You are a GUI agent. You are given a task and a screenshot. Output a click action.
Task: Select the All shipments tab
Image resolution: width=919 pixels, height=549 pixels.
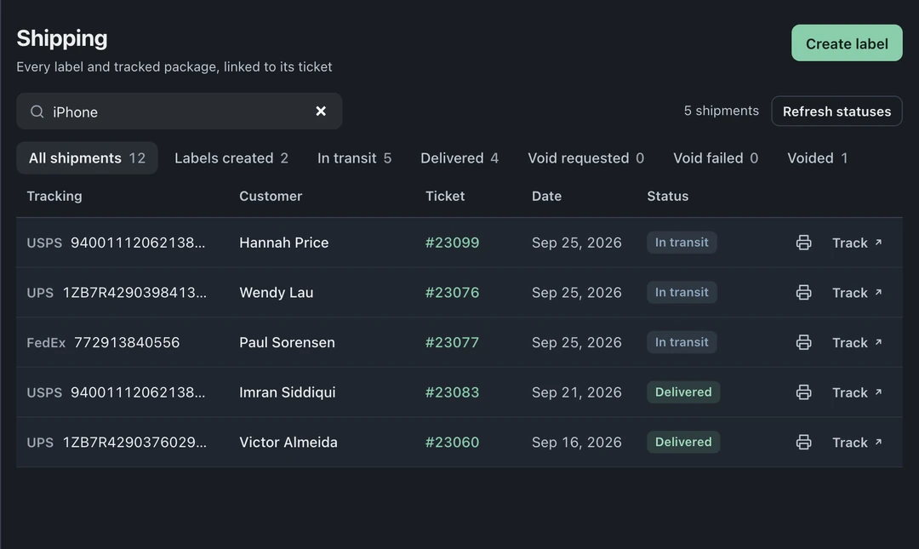coord(87,157)
